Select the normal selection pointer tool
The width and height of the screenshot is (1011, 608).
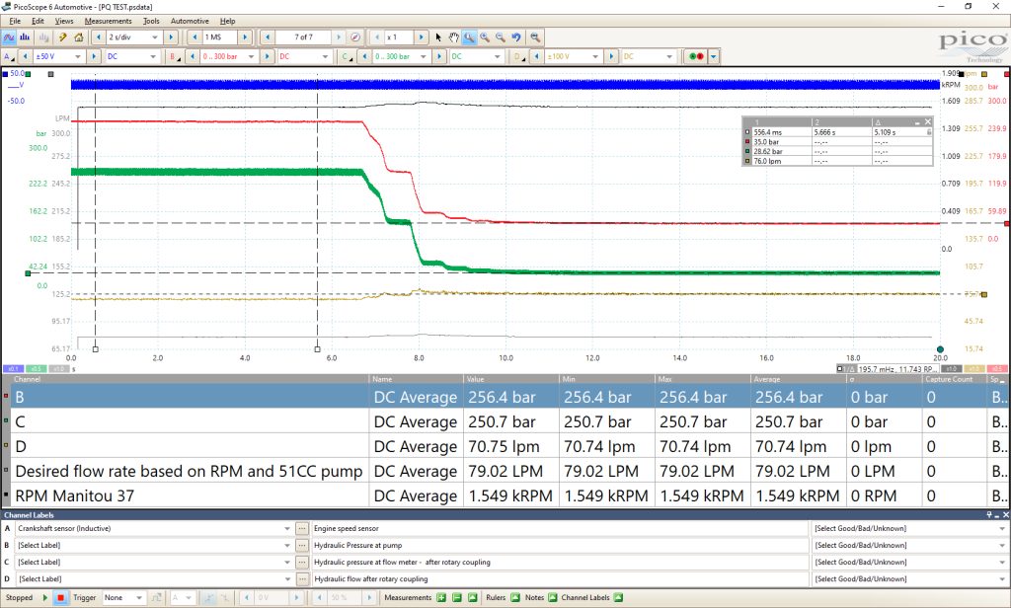coord(438,38)
